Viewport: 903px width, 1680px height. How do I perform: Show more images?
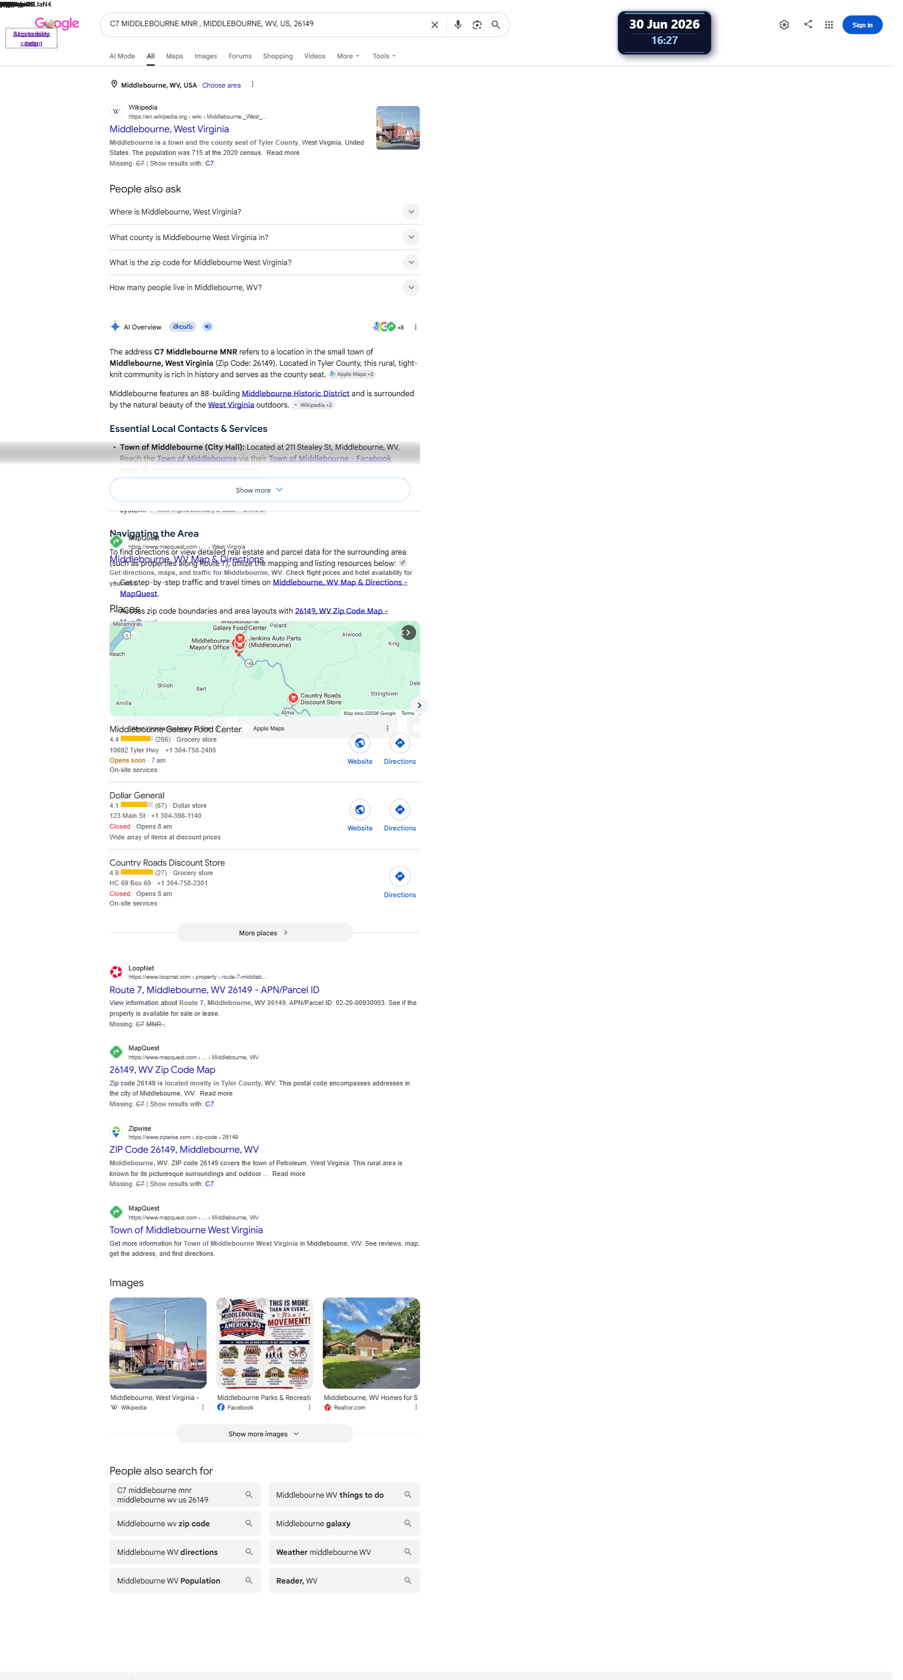tap(264, 1433)
